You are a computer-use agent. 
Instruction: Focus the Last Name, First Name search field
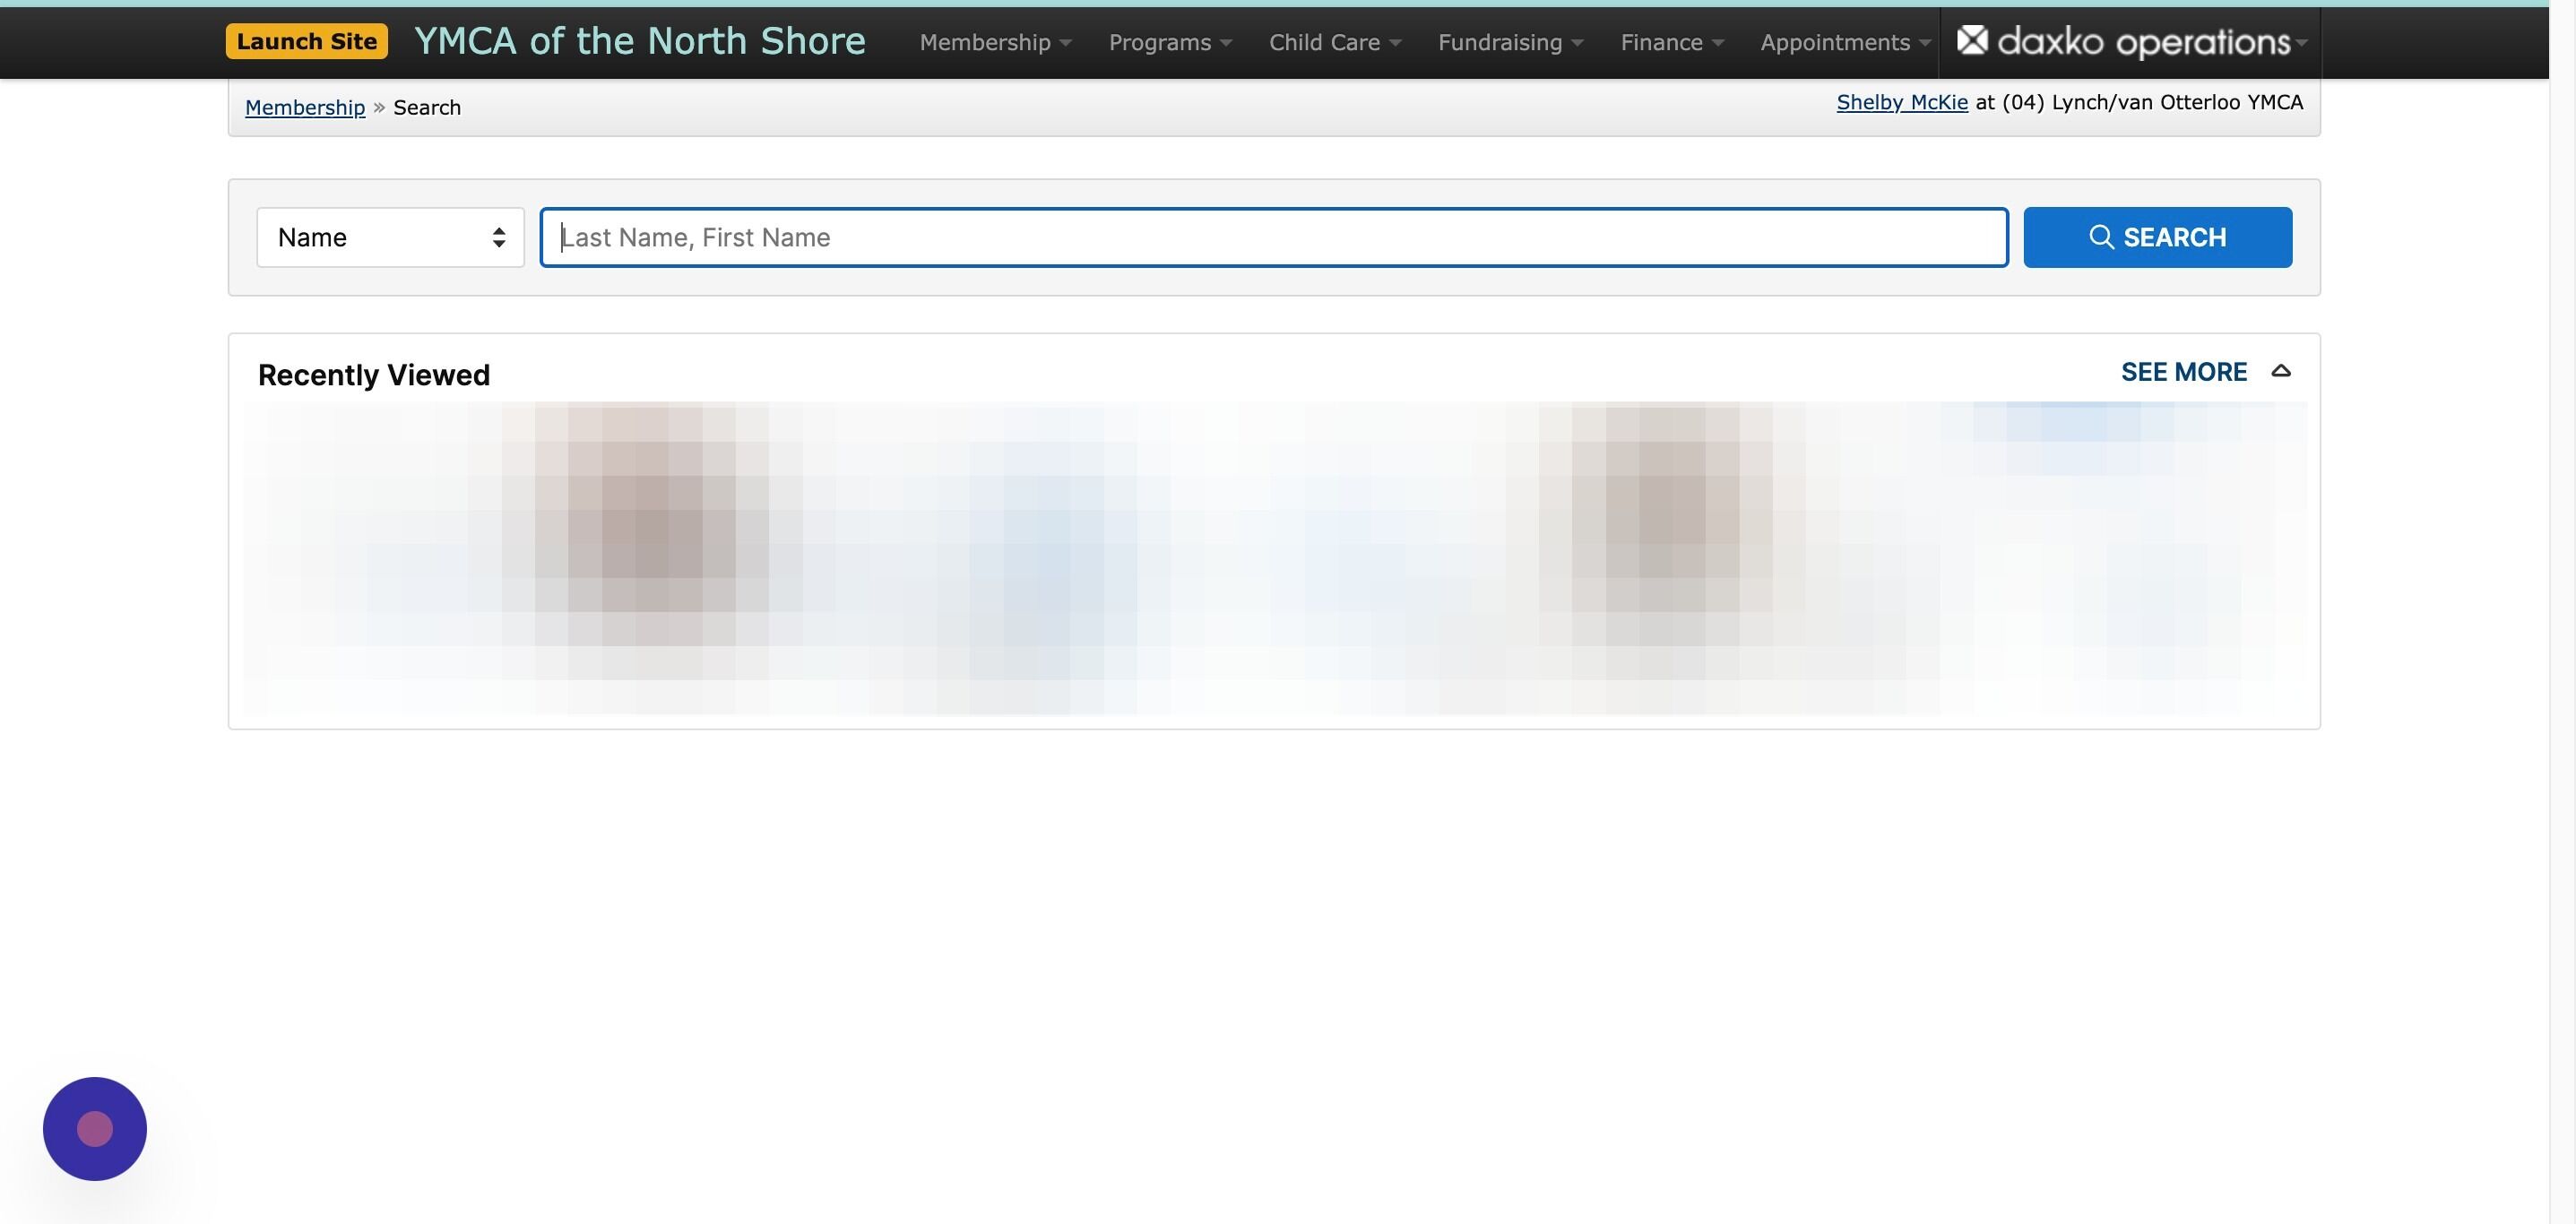tap(1274, 237)
